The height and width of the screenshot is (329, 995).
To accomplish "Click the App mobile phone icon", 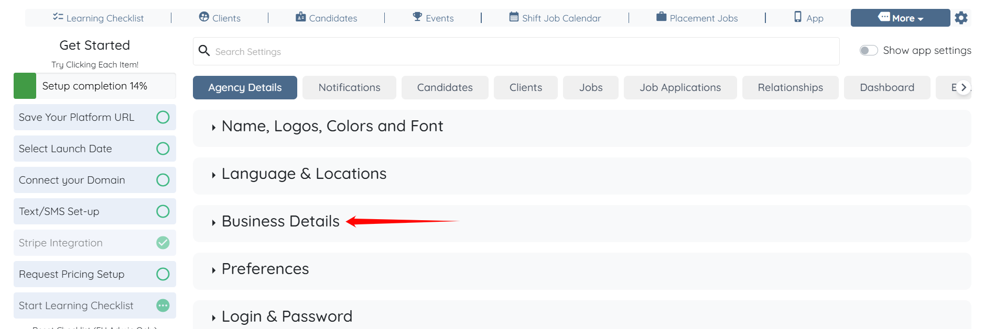I will click(x=797, y=17).
